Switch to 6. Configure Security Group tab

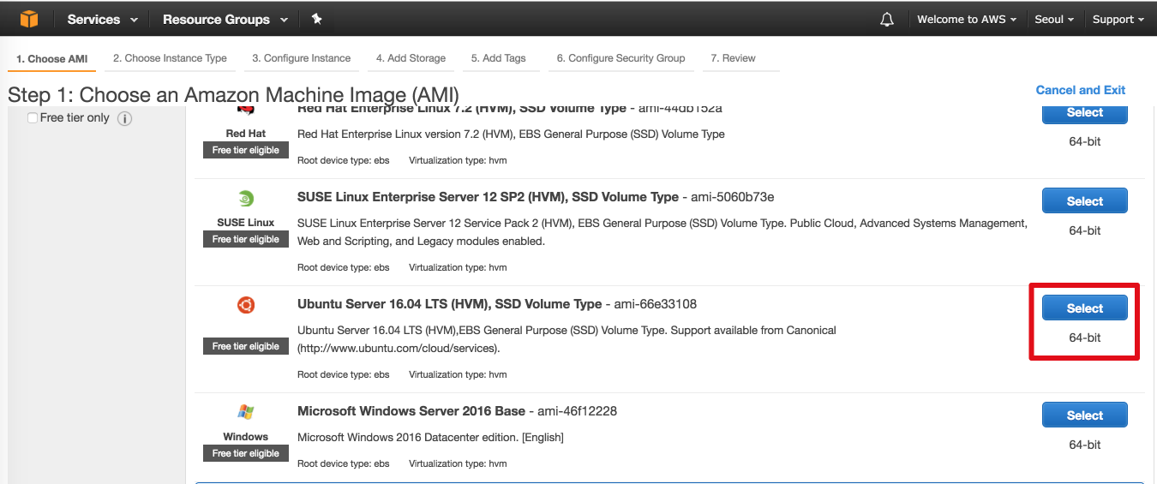click(620, 58)
